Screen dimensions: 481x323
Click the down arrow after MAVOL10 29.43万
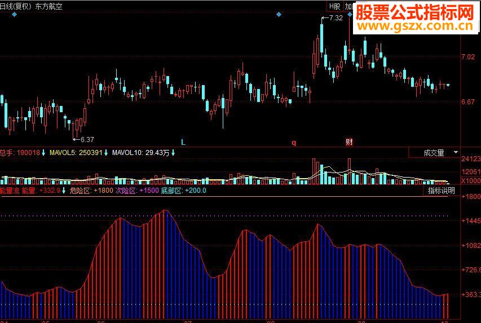coord(173,152)
